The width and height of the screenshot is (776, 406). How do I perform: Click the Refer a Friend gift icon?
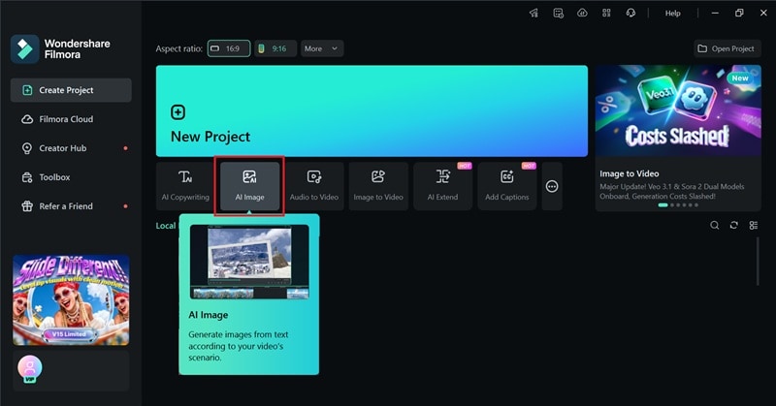tap(27, 206)
